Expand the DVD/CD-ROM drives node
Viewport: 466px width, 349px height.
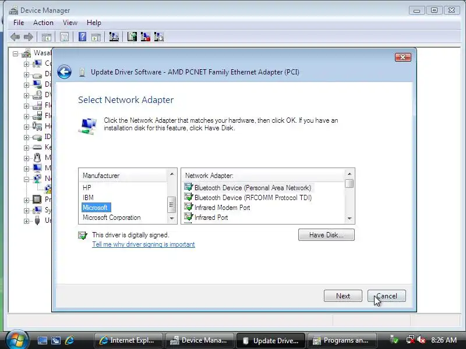click(x=26, y=95)
